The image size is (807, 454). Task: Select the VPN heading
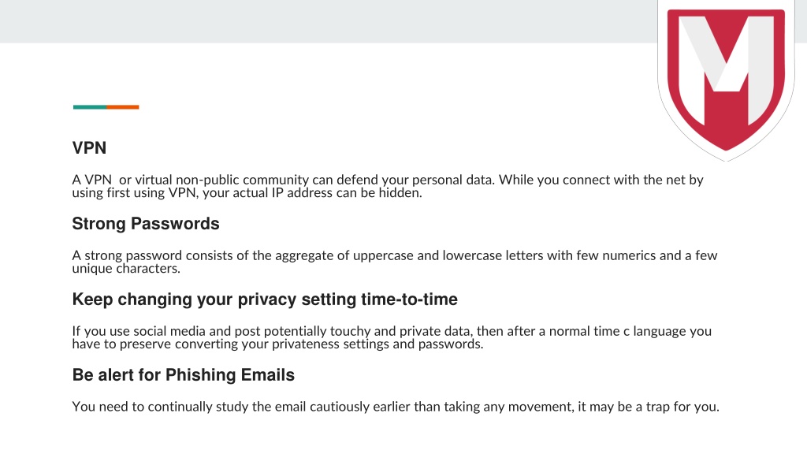90,147
